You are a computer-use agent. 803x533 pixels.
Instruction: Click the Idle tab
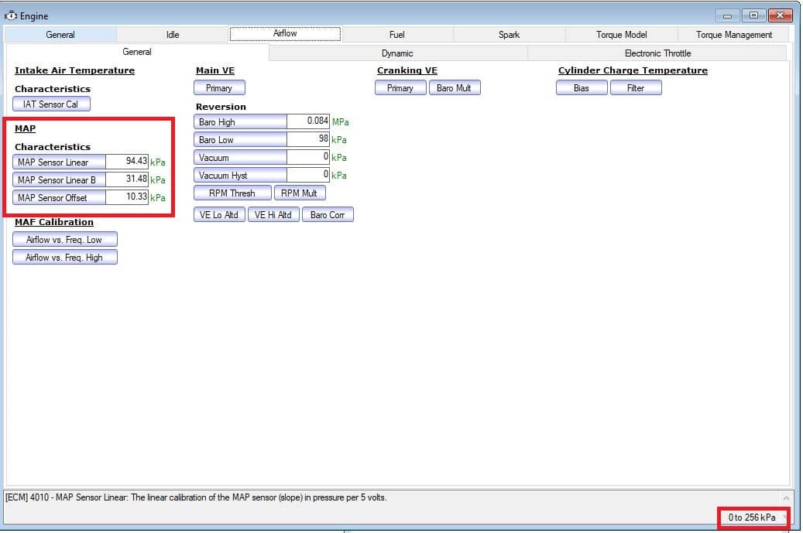[x=173, y=35]
